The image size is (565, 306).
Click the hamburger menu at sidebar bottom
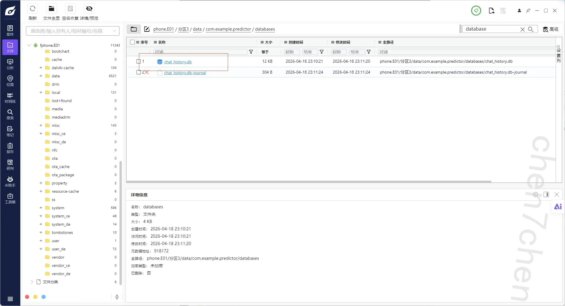click(10, 299)
